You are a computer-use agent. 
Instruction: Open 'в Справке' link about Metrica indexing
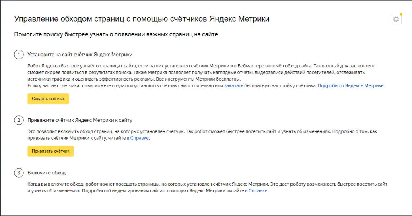click(x=256, y=191)
